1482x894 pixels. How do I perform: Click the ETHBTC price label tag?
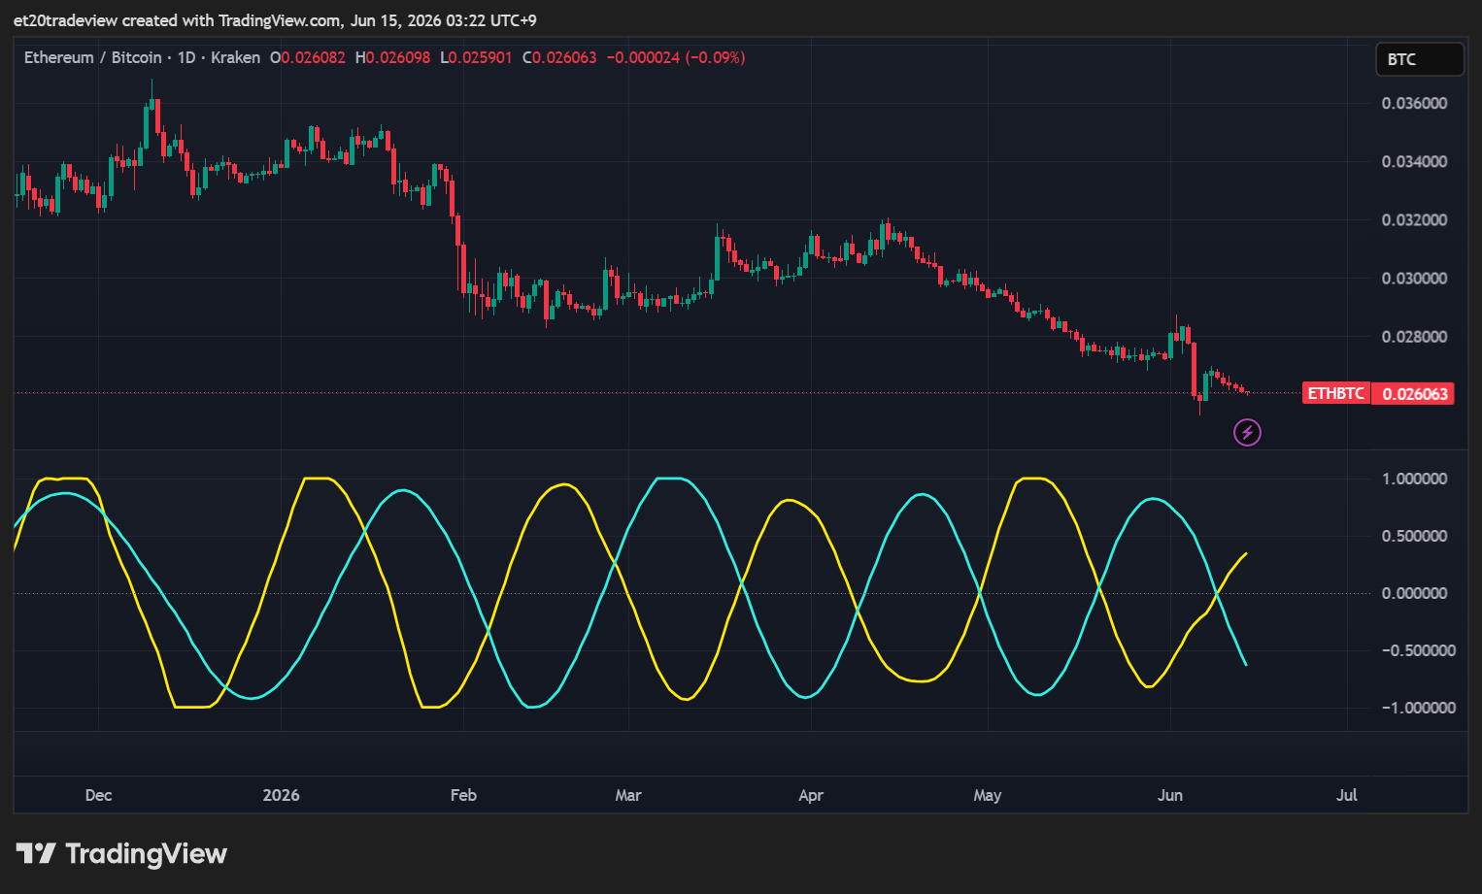1336,394
